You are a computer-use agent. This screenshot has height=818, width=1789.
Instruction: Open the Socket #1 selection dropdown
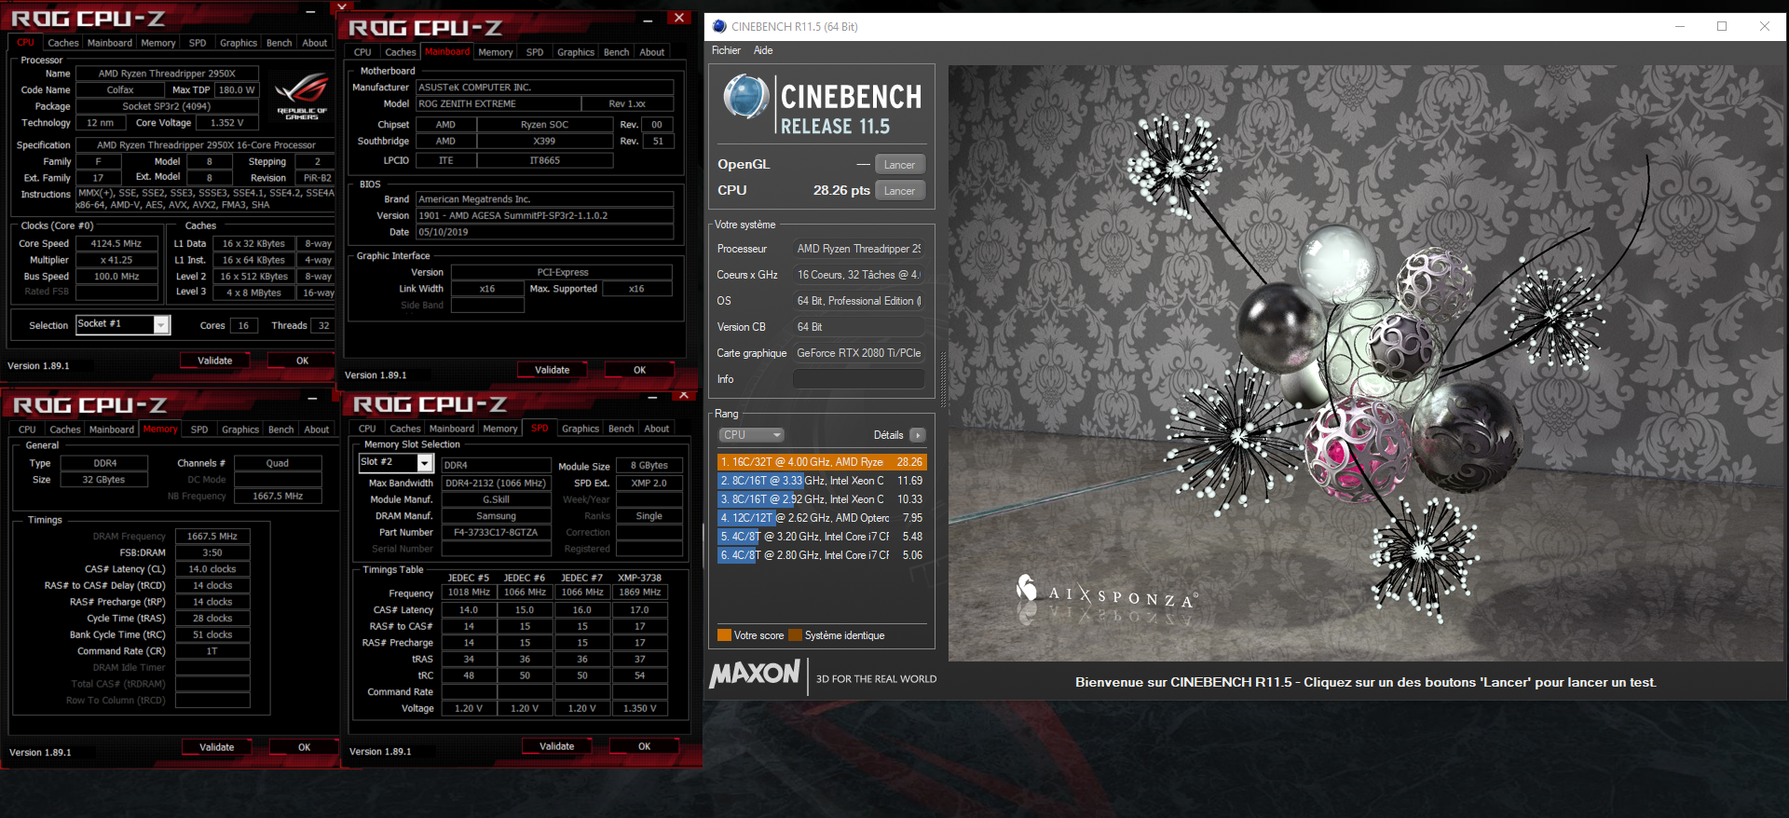coord(161,325)
